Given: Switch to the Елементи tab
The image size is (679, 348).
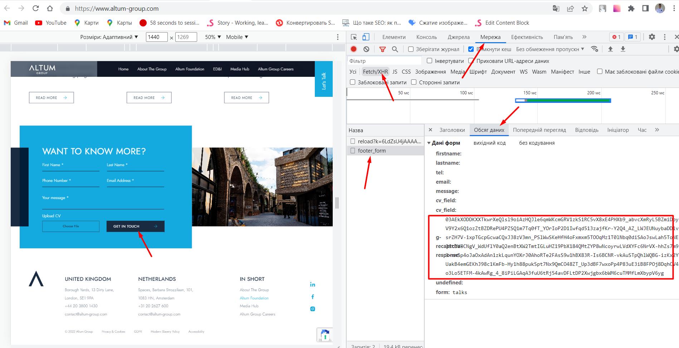Looking at the screenshot, I should [x=394, y=37].
